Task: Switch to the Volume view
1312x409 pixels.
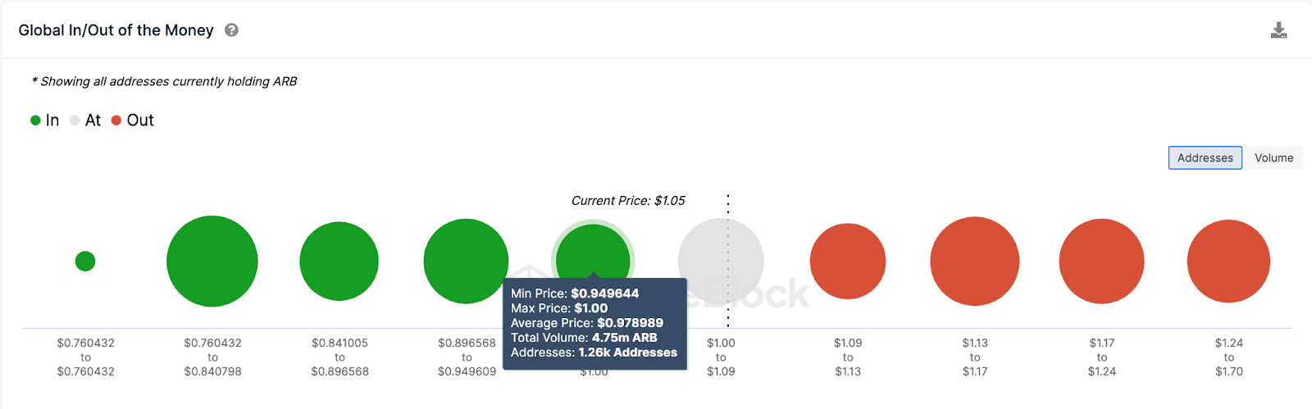Action: point(1273,158)
